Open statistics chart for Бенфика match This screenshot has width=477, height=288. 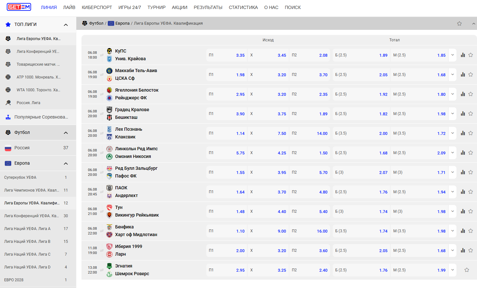tap(463, 231)
